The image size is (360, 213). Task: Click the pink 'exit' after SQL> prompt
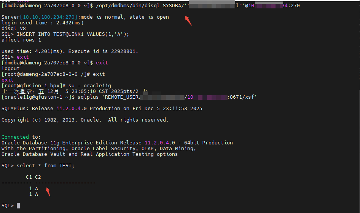[23, 57]
